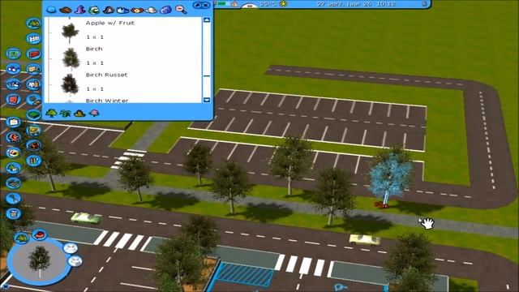Select the trash bin delete tool
The image size is (519, 292).
[13, 214]
